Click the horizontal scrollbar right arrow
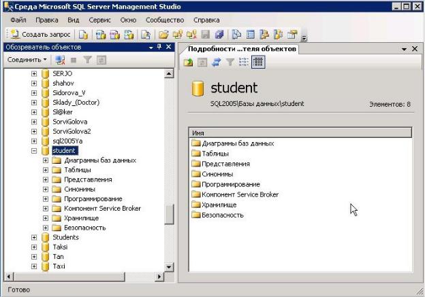The width and height of the screenshot is (425, 297). coord(159,277)
